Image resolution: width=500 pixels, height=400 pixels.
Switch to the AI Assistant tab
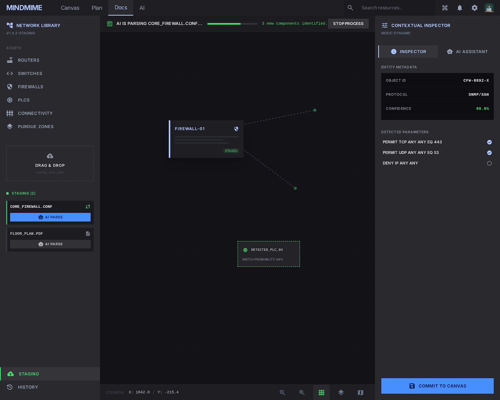[467, 52]
